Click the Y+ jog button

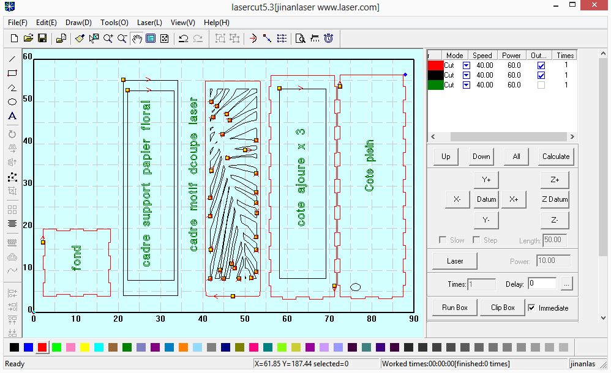click(486, 180)
